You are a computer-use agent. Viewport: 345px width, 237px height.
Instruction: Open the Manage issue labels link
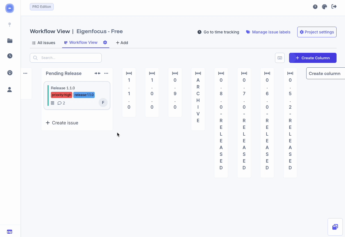coord(268,32)
